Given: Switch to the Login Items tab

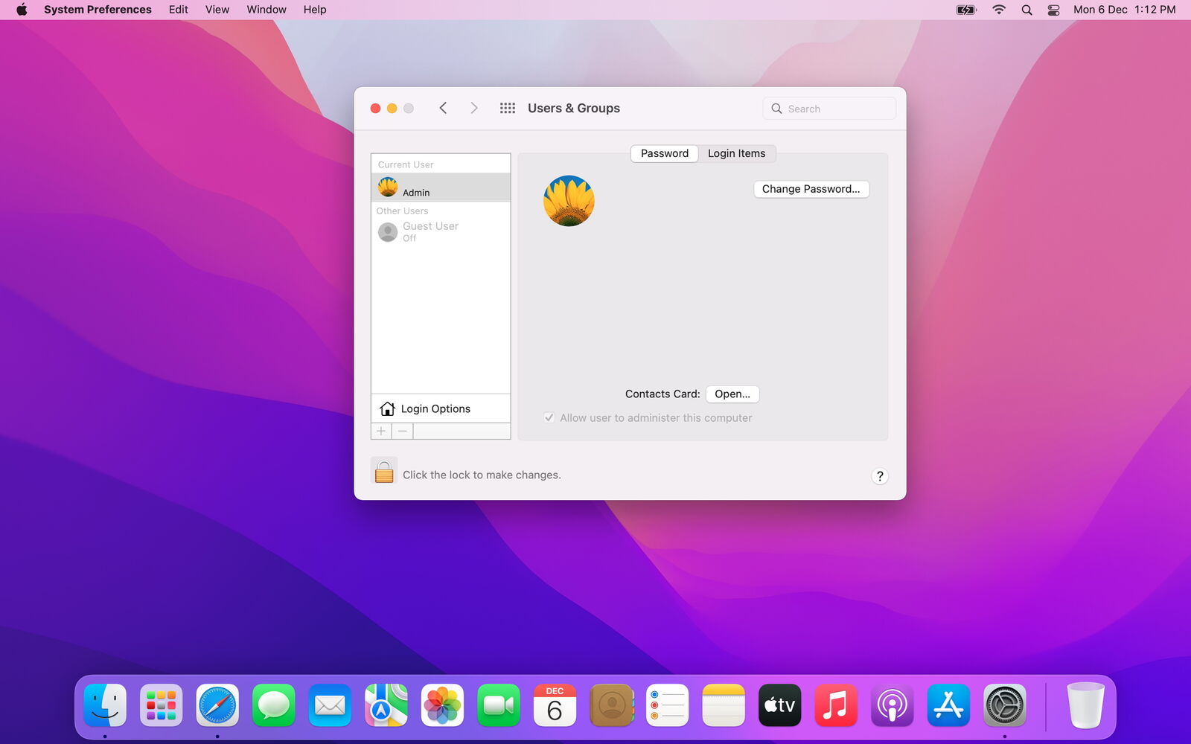Looking at the screenshot, I should tap(736, 153).
